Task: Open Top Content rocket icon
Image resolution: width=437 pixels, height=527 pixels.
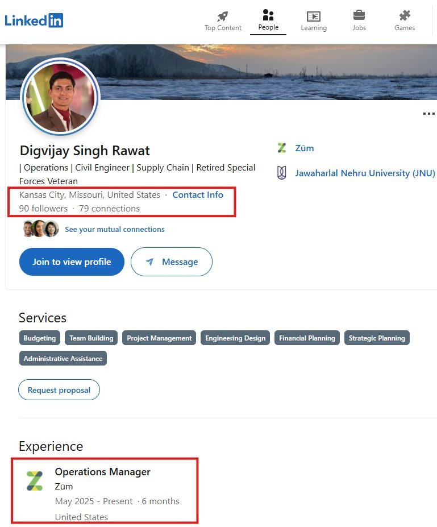Action: point(222,16)
